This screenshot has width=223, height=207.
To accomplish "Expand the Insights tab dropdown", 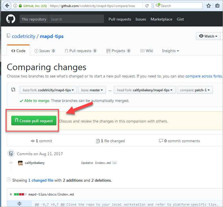I will (170, 51).
